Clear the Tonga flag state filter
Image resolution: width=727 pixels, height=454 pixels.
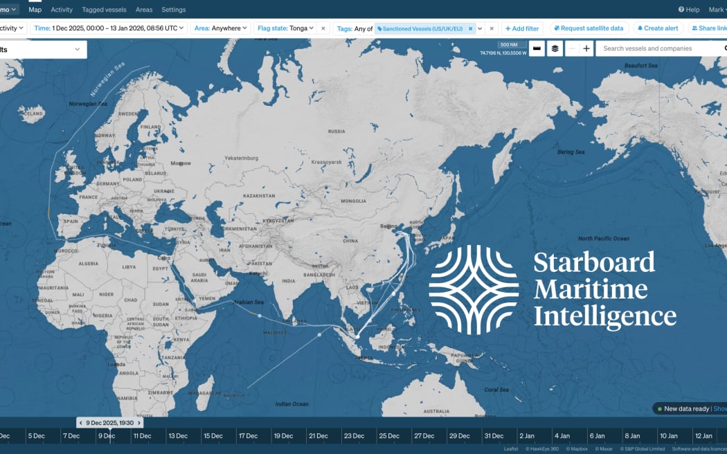click(322, 28)
